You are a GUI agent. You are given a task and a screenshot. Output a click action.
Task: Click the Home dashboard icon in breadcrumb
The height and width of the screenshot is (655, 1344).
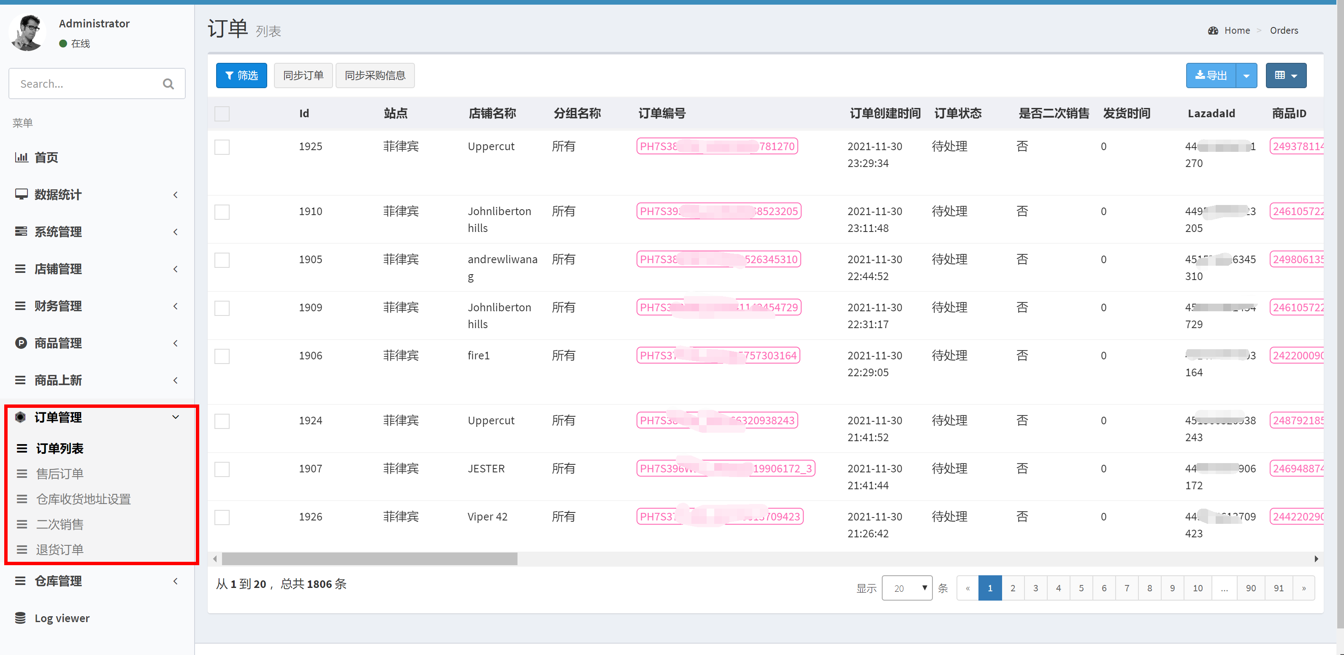coord(1213,31)
